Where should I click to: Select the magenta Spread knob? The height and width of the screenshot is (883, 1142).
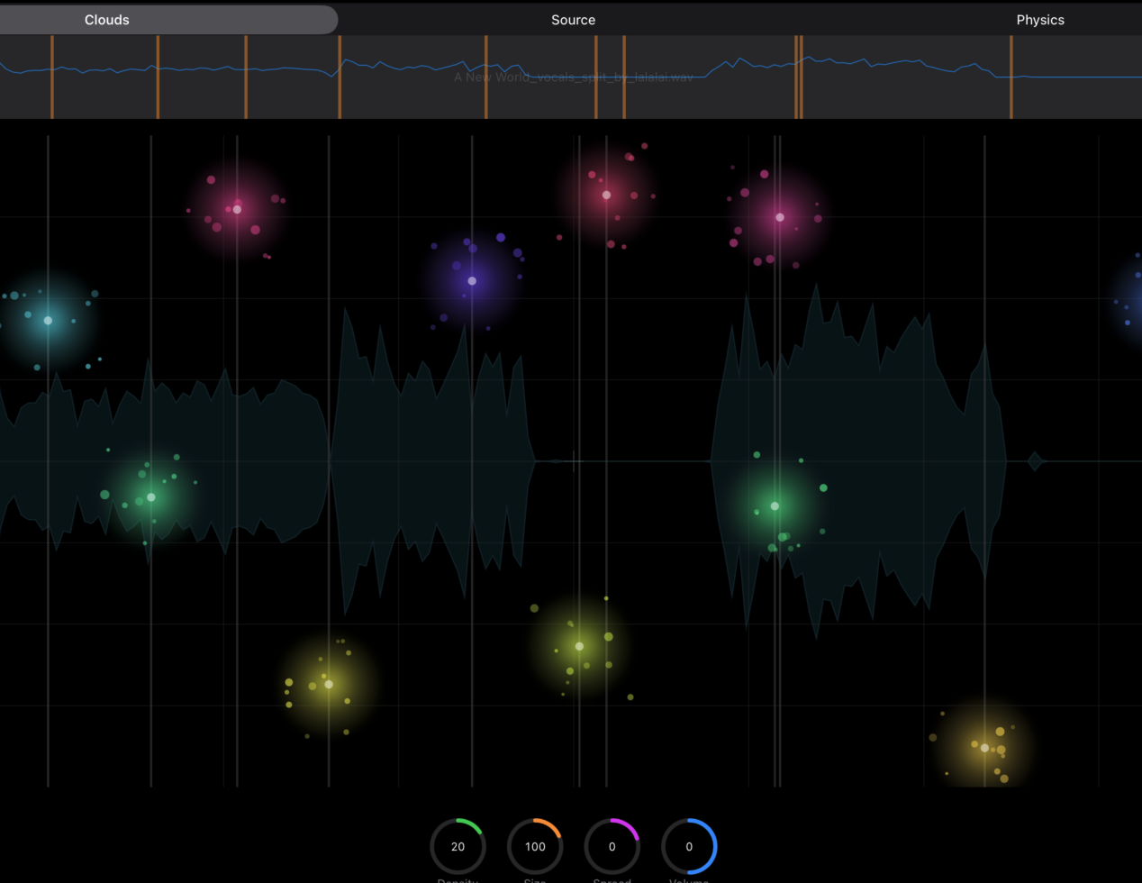612,846
